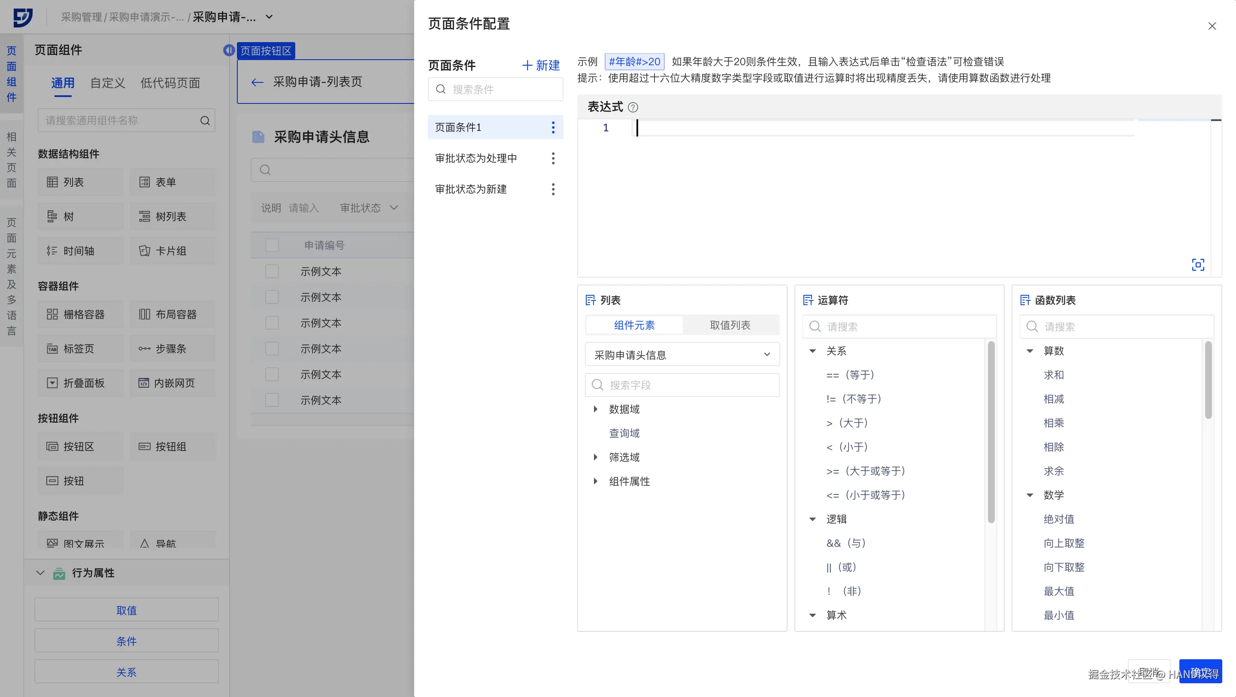Tick the last 示例文本 row checkbox

click(x=272, y=400)
